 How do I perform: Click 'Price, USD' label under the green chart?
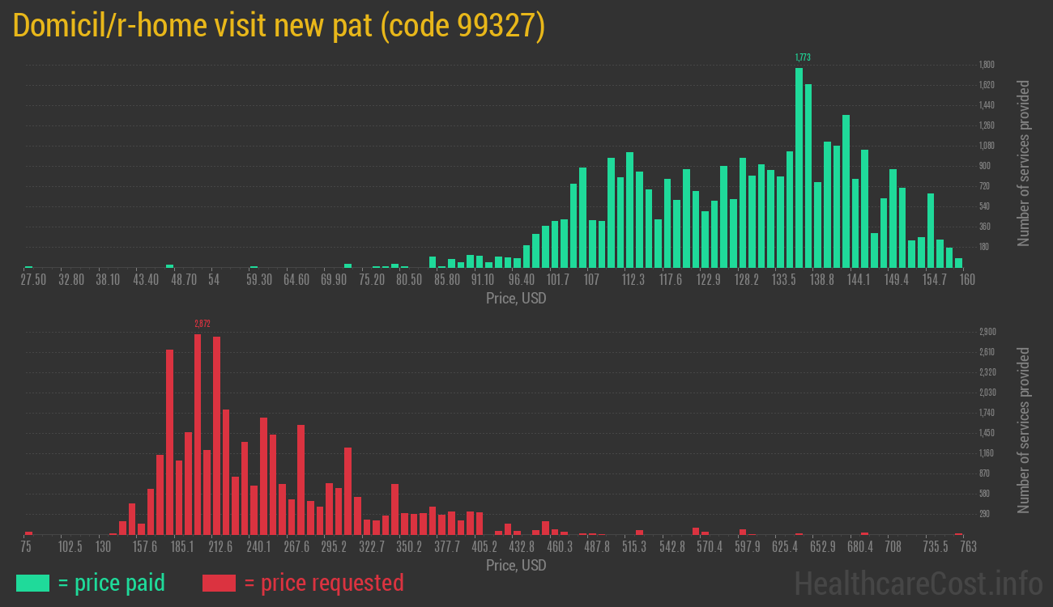click(x=516, y=299)
